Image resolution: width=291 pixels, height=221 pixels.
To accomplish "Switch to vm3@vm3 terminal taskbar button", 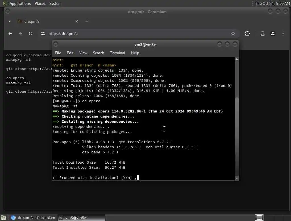I will click(x=82, y=218).
